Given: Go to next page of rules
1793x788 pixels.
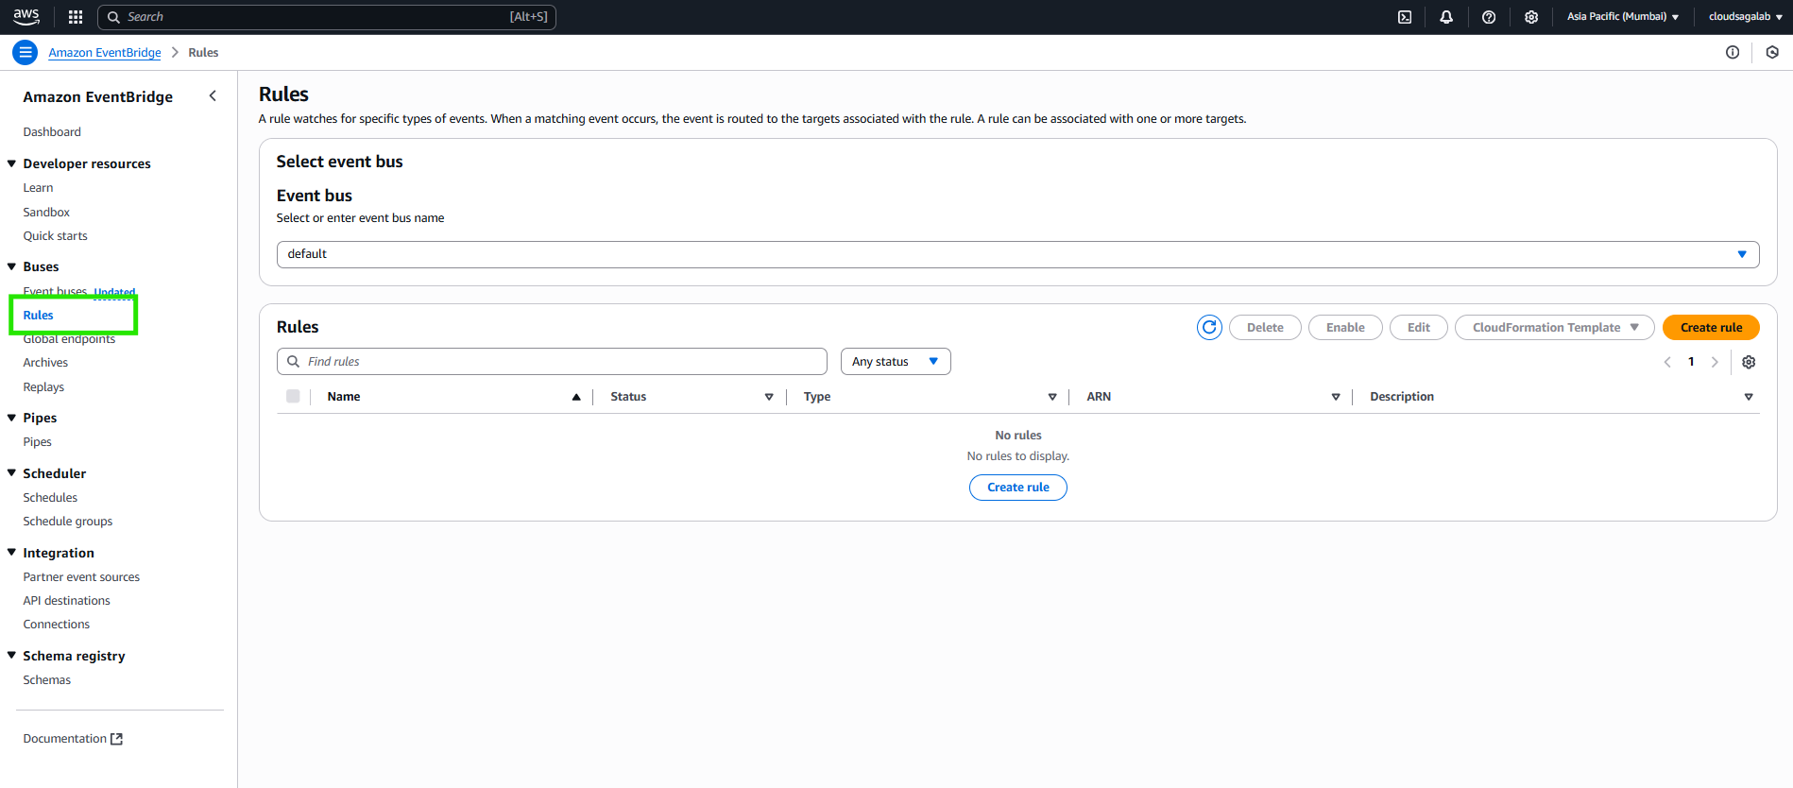Looking at the screenshot, I should tap(1715, 362).
